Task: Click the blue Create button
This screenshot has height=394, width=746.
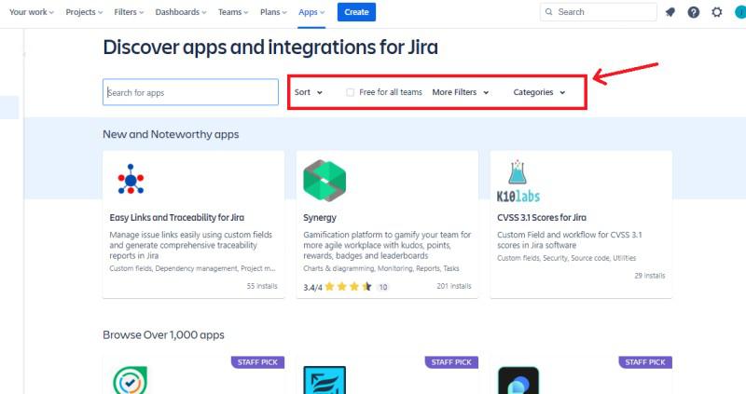Action: tap(356, 12)
